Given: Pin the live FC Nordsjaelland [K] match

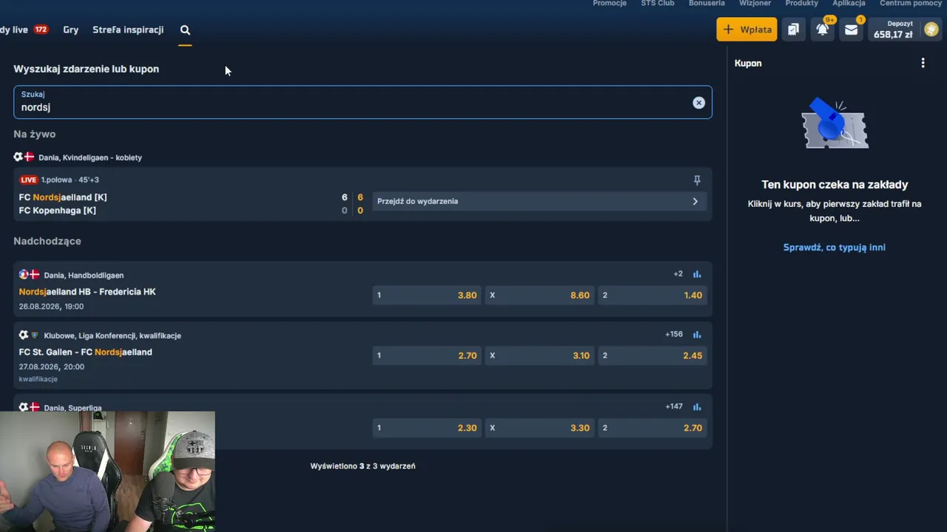Looking at the screenshot, I should pos(696,180).
